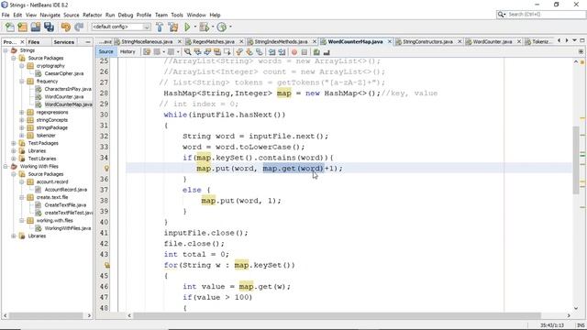Click the Save All toolbar icon

[x=49, y=27]
